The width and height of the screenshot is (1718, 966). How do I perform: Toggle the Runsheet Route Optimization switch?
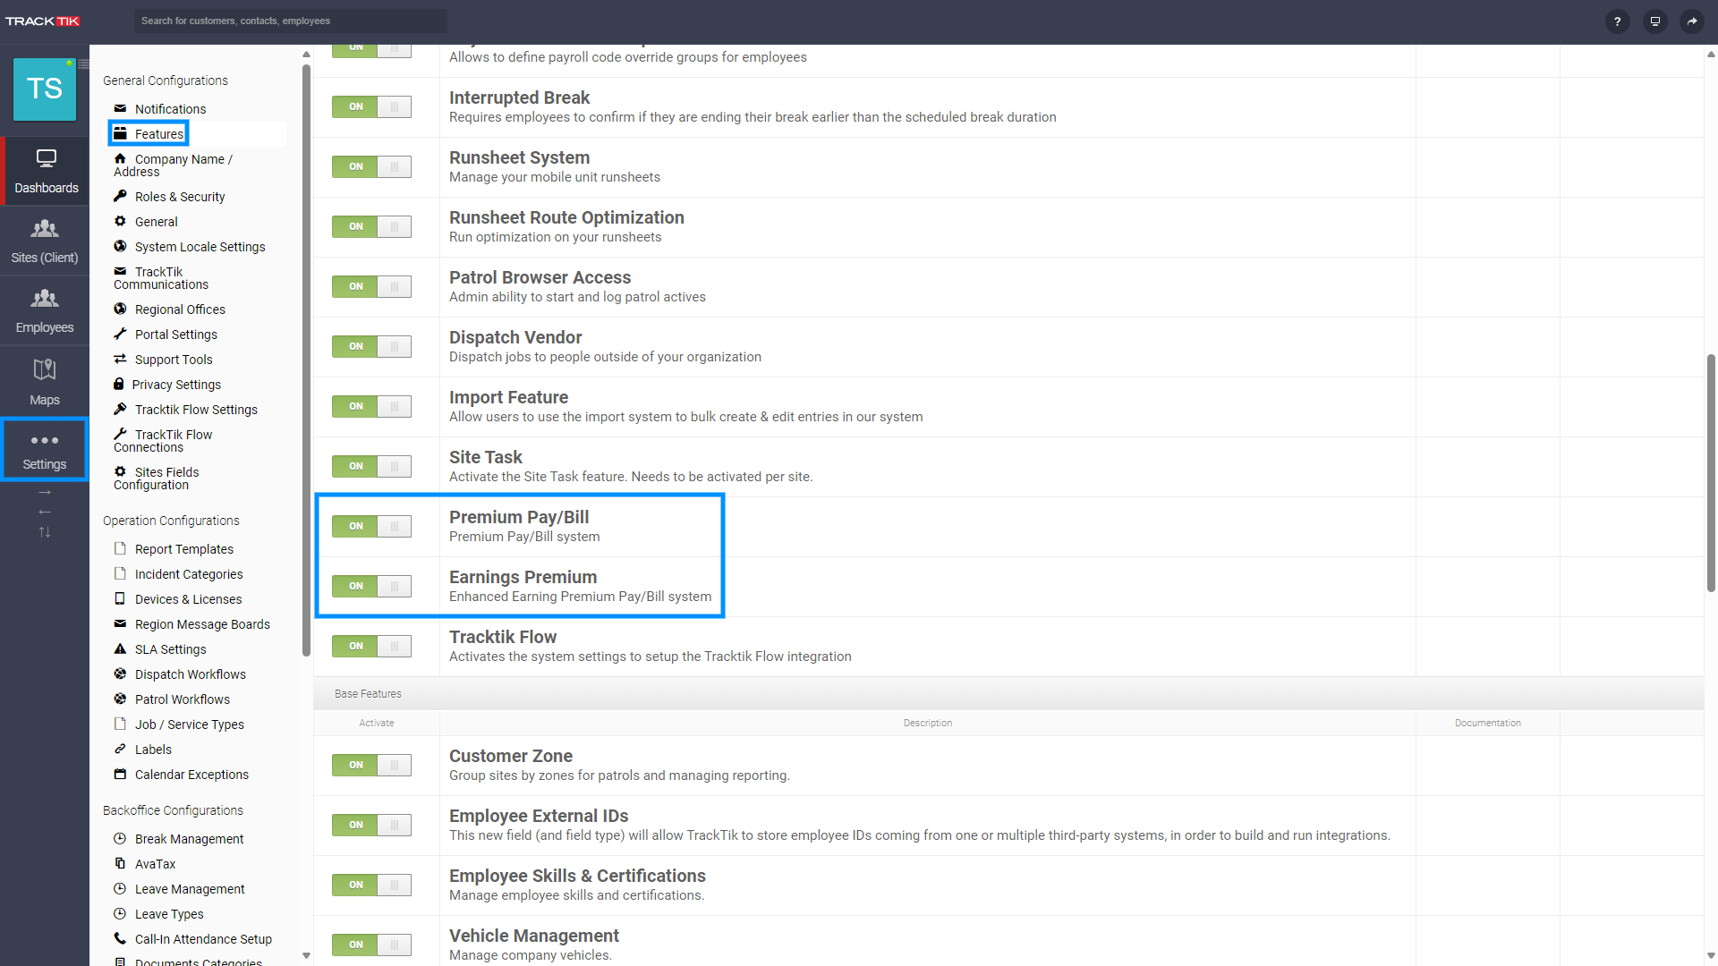(371, 226)
